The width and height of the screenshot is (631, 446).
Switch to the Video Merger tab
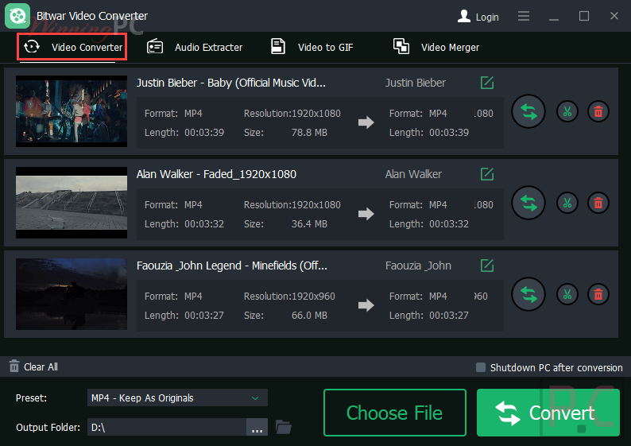(x=436, y=47)
